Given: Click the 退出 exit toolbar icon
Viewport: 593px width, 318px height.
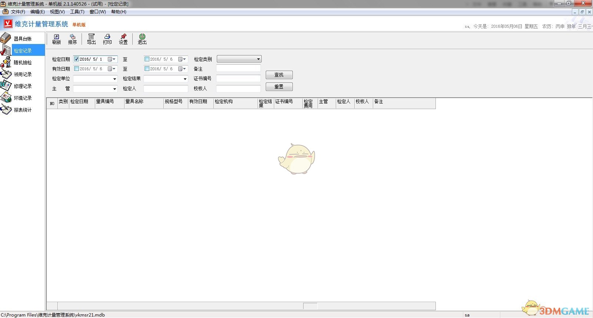Looking at the screenshot, I should (142, 39).
